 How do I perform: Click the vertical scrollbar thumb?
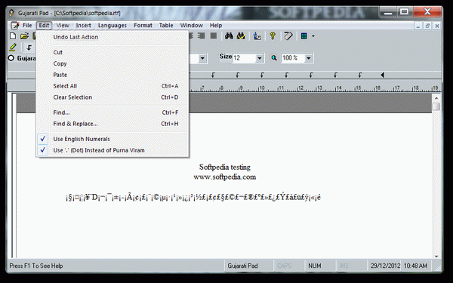[436, 106]
